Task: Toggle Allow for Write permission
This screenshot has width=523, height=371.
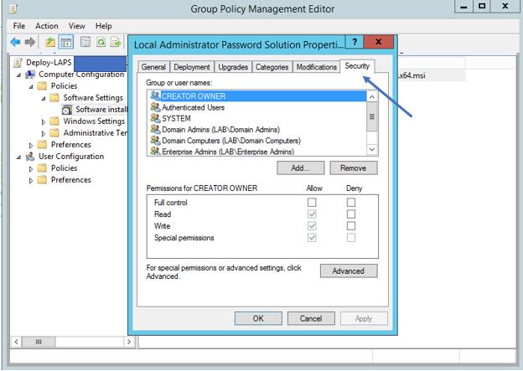Action: coord(312,226)
